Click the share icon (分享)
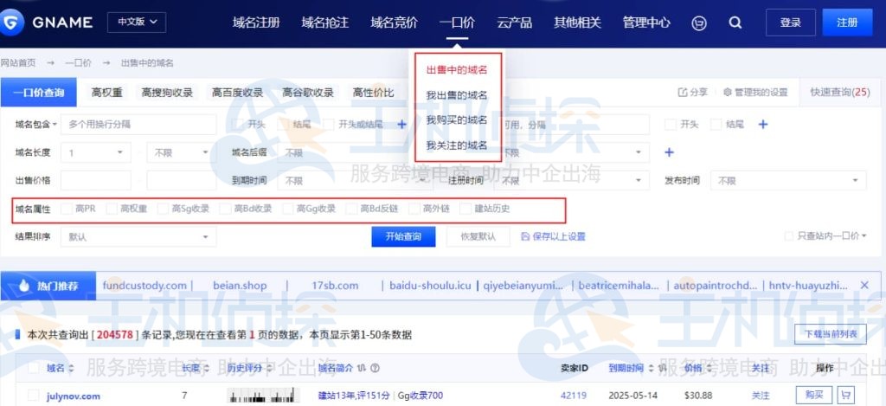886x406 pixels. [683, 92]
